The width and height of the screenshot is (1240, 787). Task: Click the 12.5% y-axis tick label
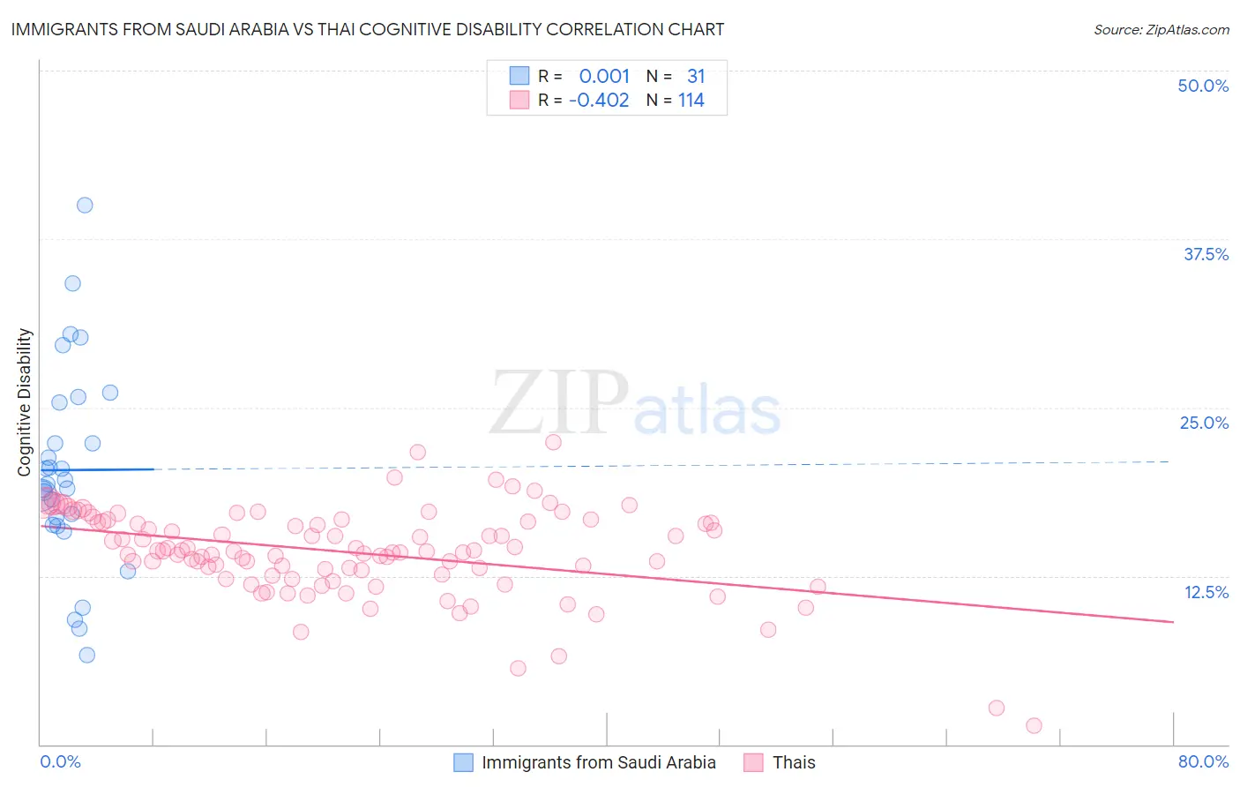tap(1206, 592)
